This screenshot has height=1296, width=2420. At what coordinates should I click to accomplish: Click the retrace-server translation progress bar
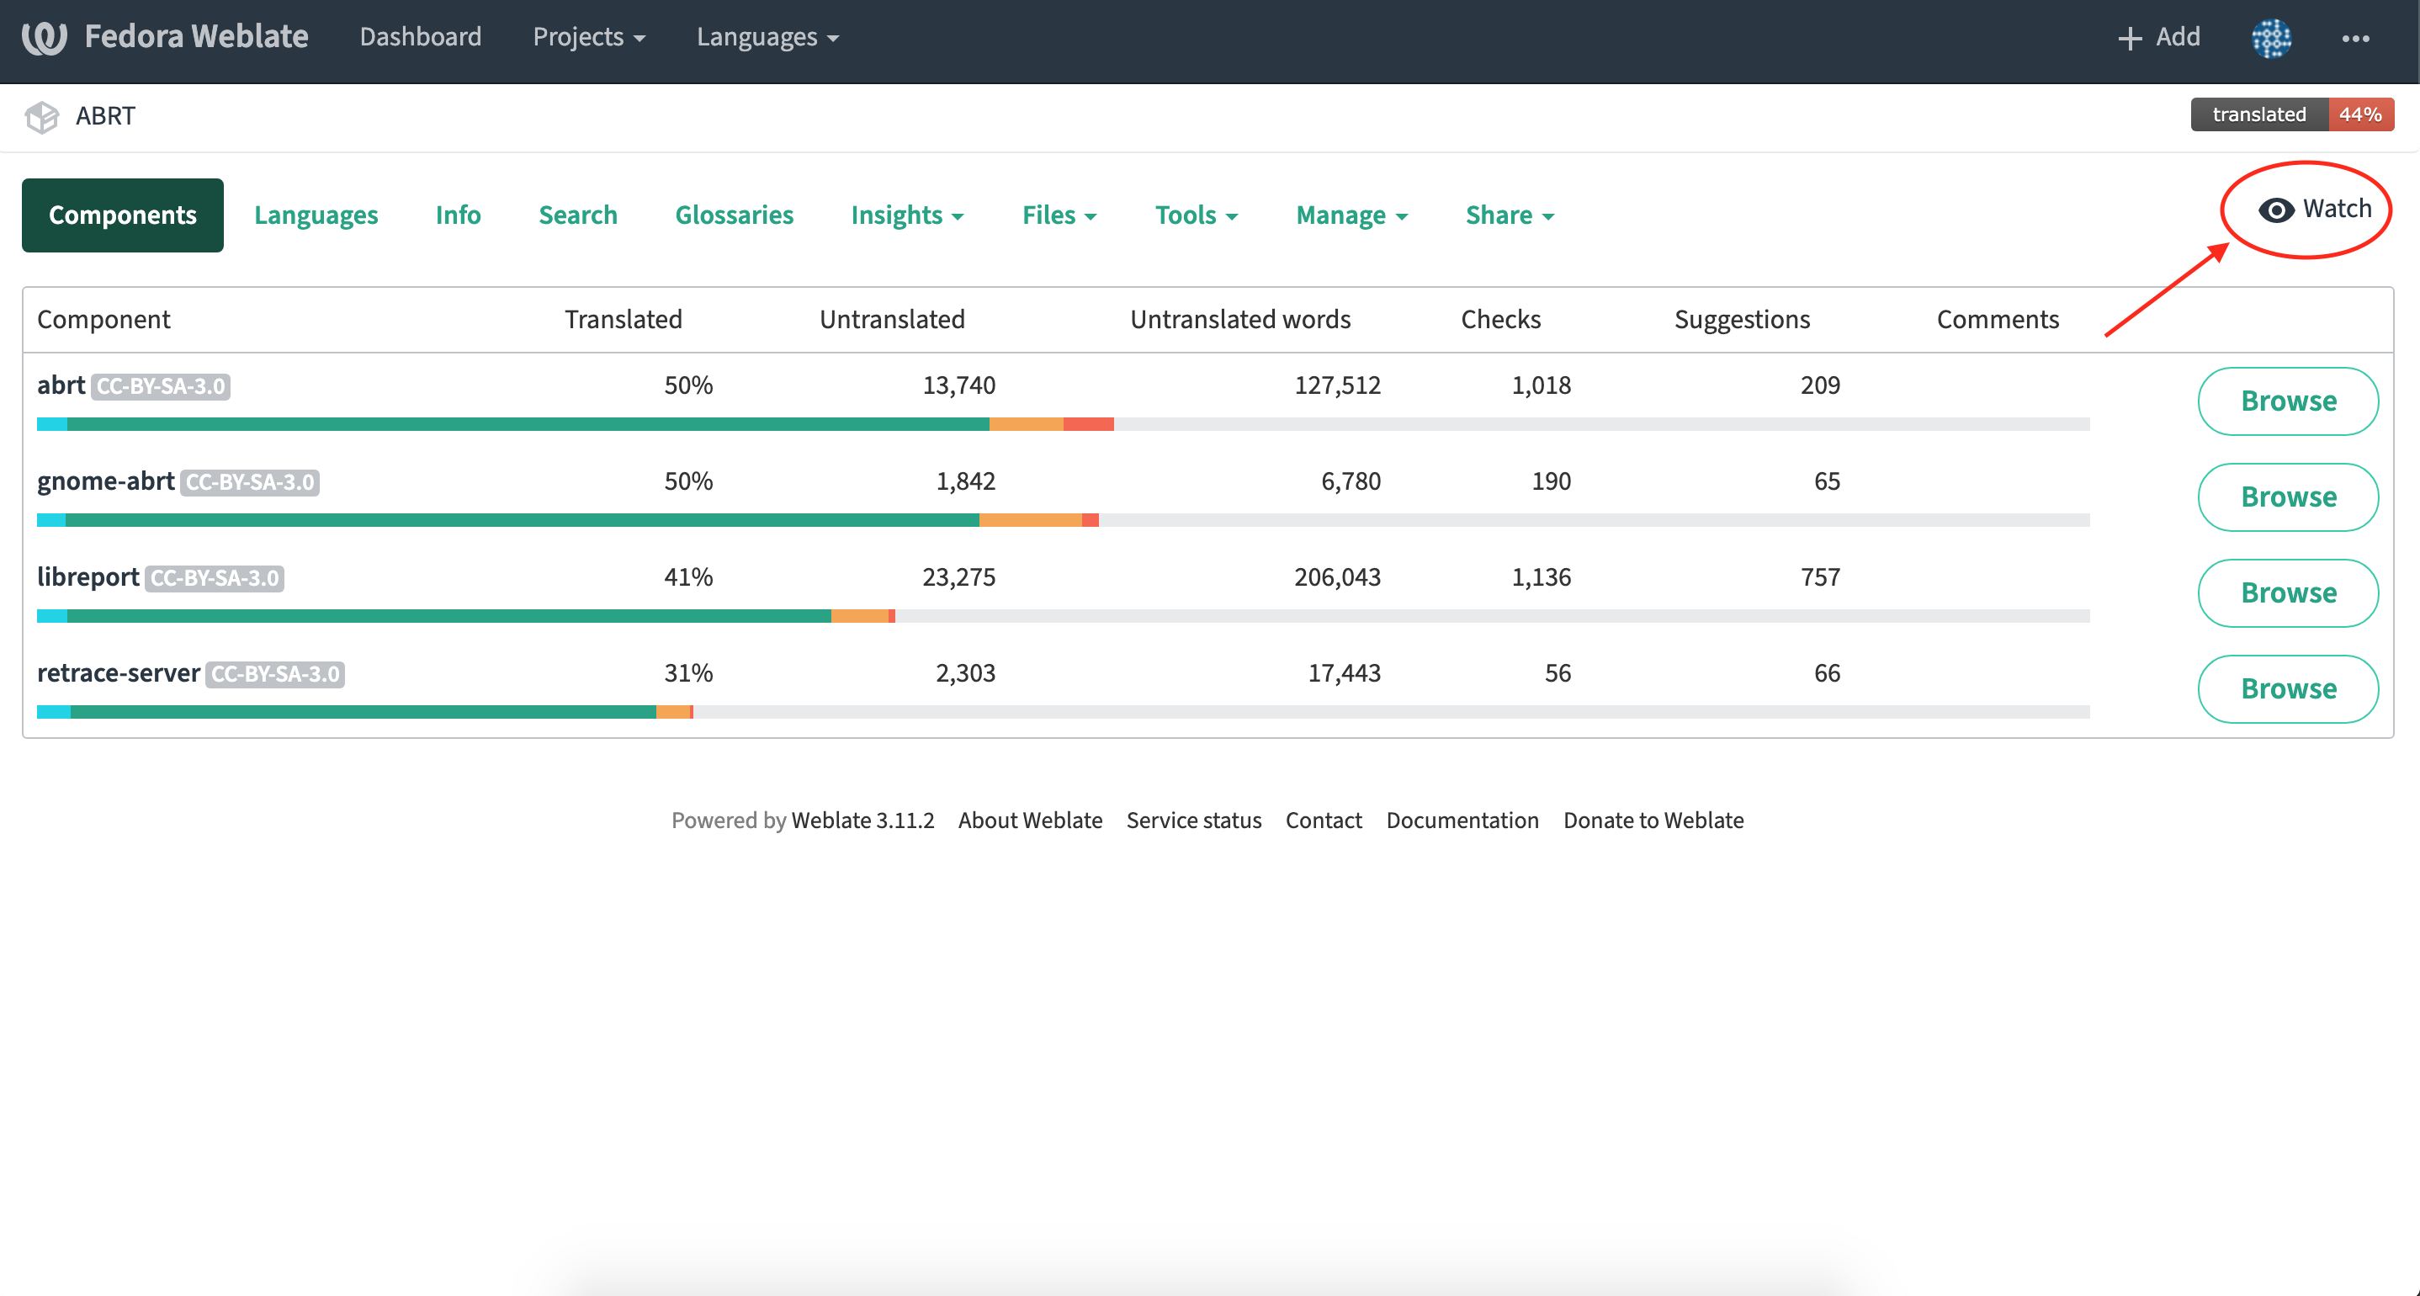(1063, 712)
